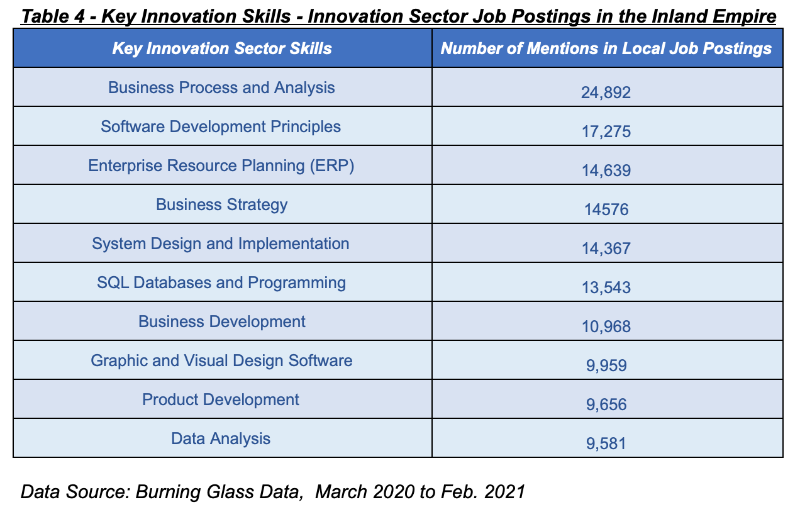The image size is (800, 507).
Task: Click the 13,543 mentions cell
Action: click(x=606, y=287)
